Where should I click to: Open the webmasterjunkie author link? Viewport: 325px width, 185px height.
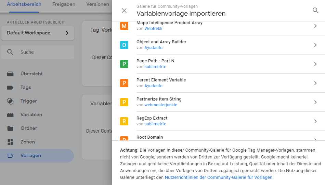coord(161,105)
